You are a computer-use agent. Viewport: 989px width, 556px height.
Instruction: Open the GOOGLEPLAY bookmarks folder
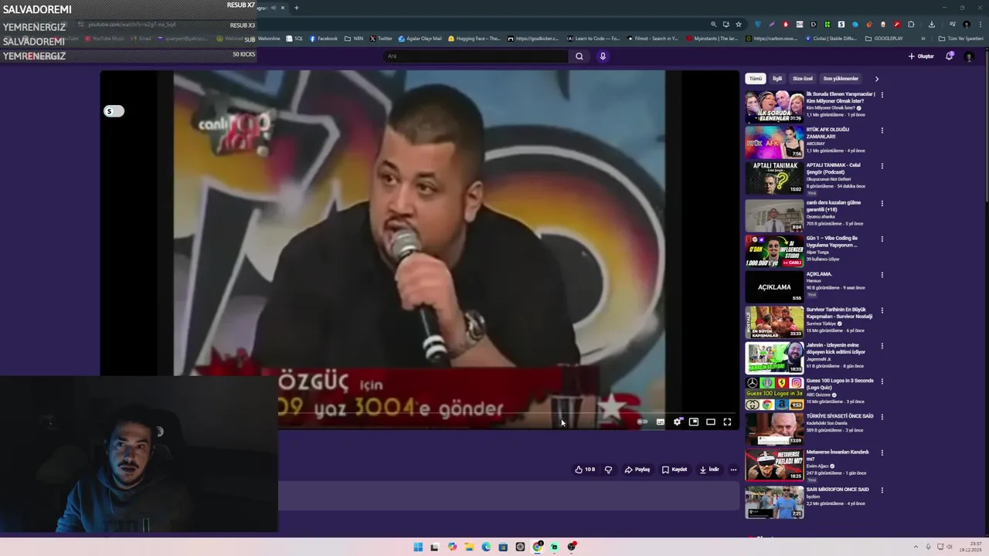tap(884, 39)
